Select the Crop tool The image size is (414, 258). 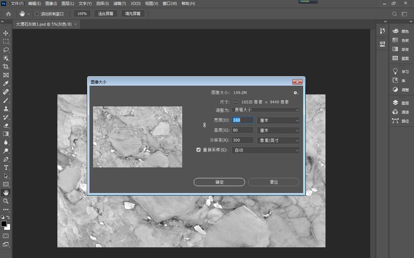[6, 67]
